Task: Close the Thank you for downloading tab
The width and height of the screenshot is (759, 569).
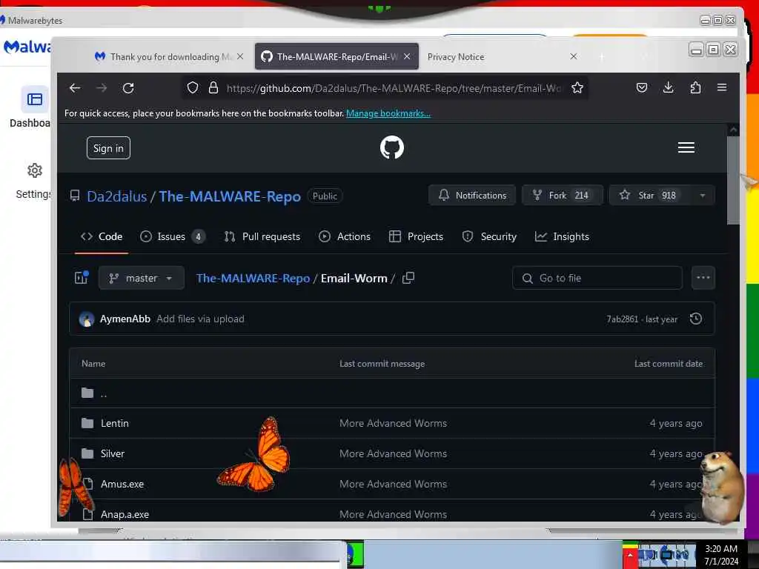Action: [240, 56]
